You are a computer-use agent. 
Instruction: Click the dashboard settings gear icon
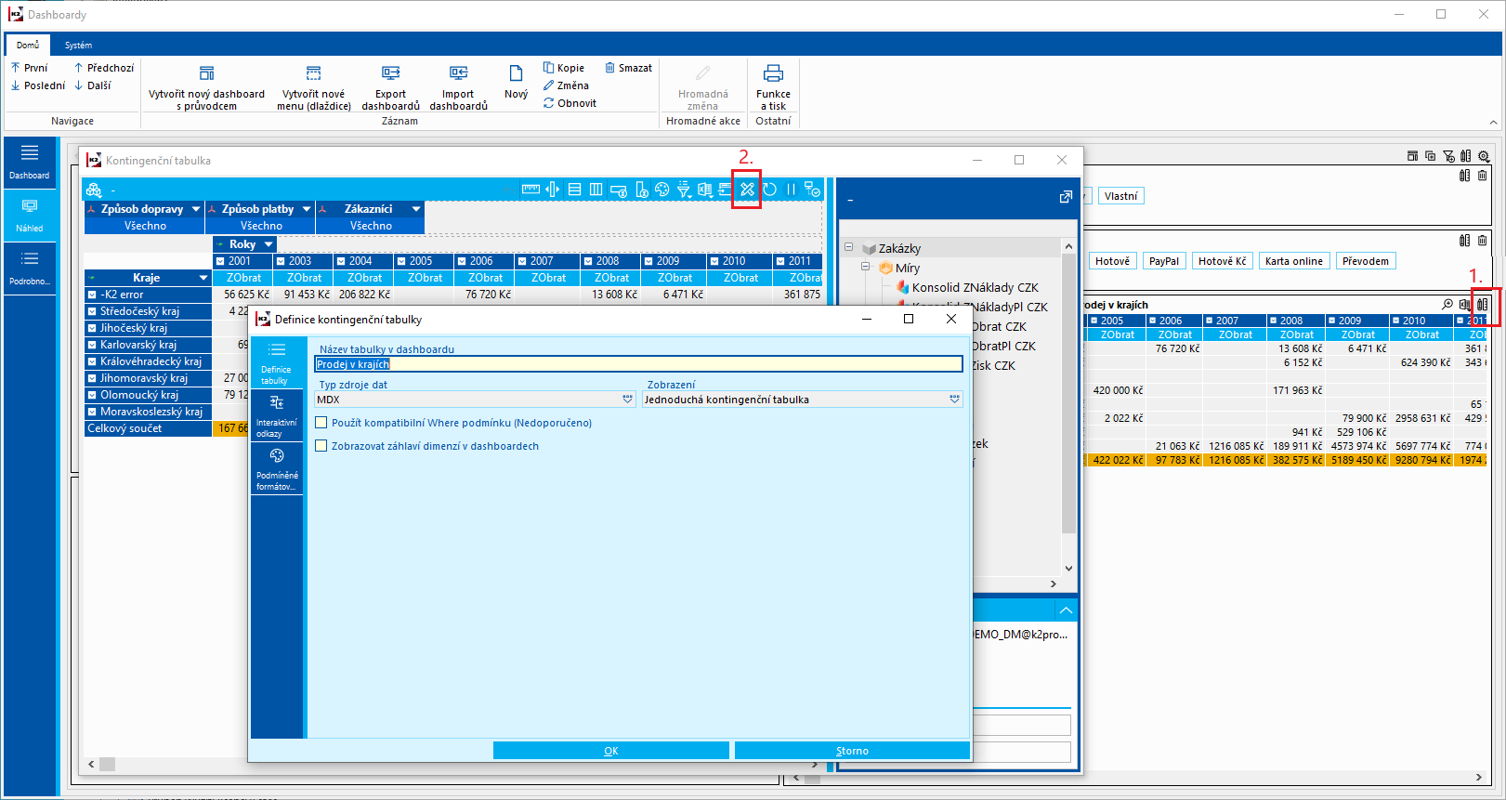[1484, 156]
